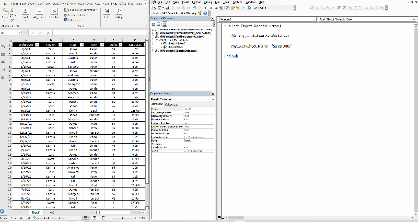Open the Font group button
Screen dimensions: 418x222
25,14
